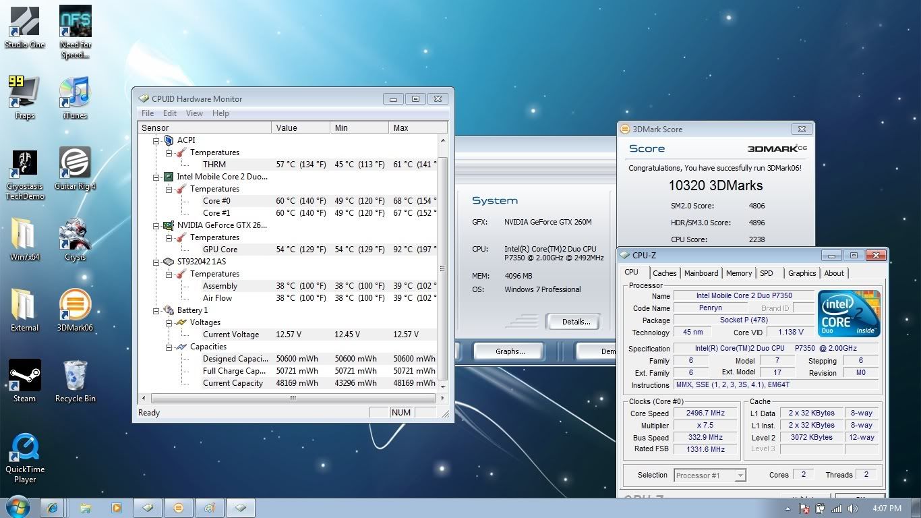The width and height of the screenshot is (921, 518).
Task: Select the Guitar Rig 4 icon
Action: pyautogui.click(x=75, y=169)
